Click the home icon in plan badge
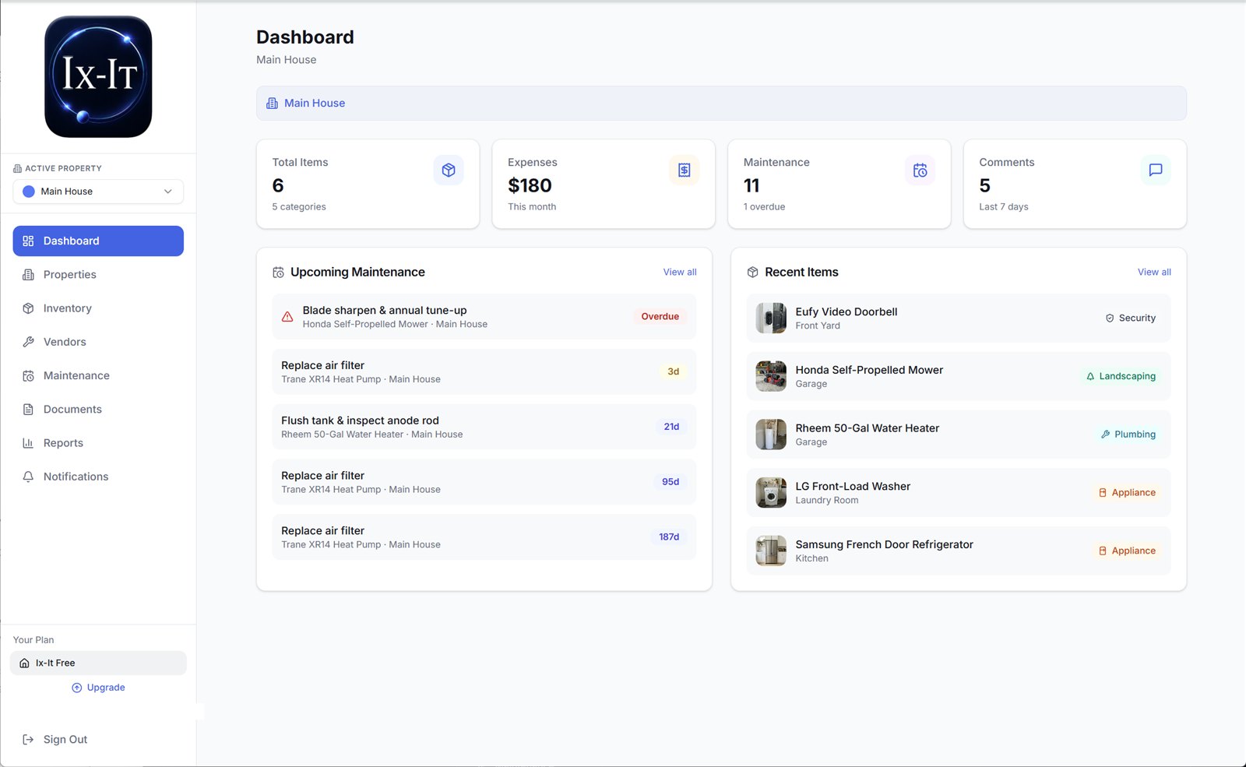Viewport: 1246px width, 767px height. click(24, 663)
